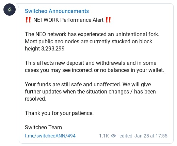This screenshot has height=146, width=177.
Task: Click the deposit and withdrawals paragraph
Action: pyautogui.click(x=94, y=67)
